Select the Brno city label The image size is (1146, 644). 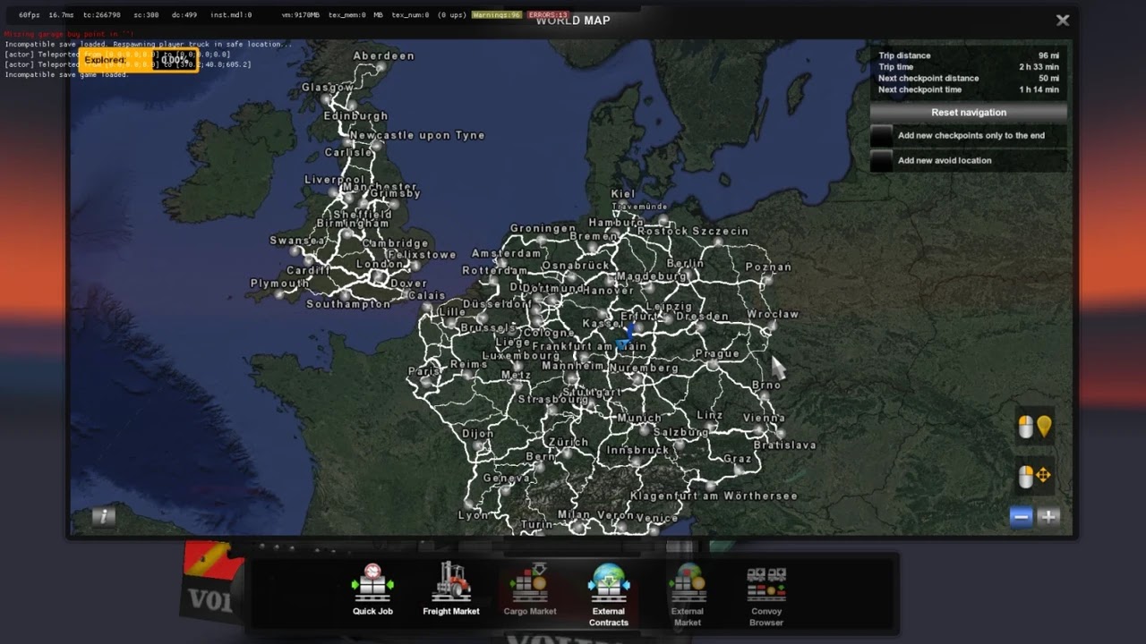tap(766, 385)
